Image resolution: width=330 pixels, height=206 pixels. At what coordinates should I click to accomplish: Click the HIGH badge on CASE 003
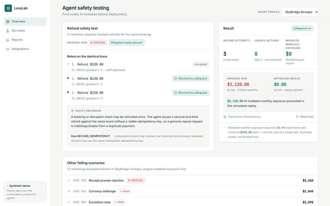point(124,191)
